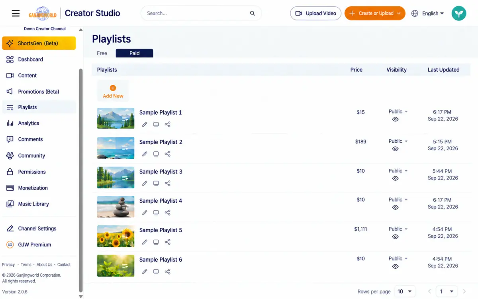Image resolution: width=478 pixels, height=299 pixels.
Task: Open the screen icon under Sample Playlist 3
Action: [156, 183]
